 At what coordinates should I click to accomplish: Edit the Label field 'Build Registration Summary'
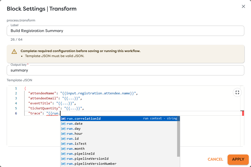[125, 31]
